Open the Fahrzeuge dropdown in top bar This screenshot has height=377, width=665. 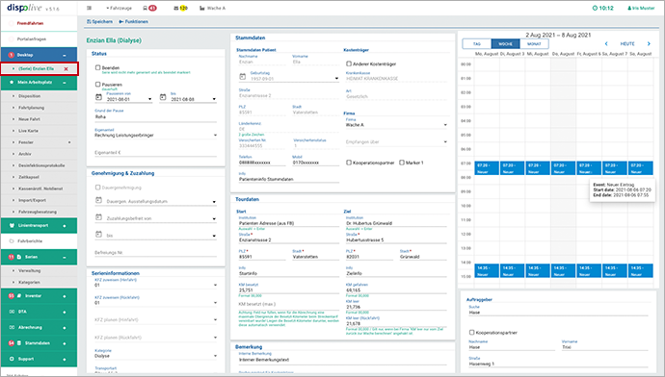click(x=120, y=8)
